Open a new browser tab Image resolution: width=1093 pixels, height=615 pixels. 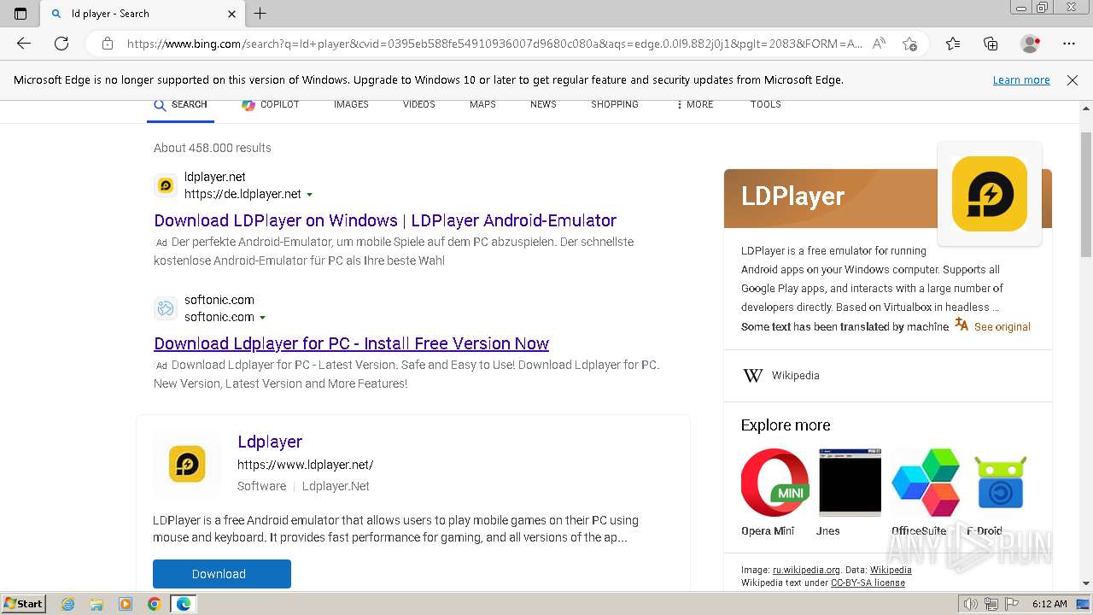click(260, 13)
